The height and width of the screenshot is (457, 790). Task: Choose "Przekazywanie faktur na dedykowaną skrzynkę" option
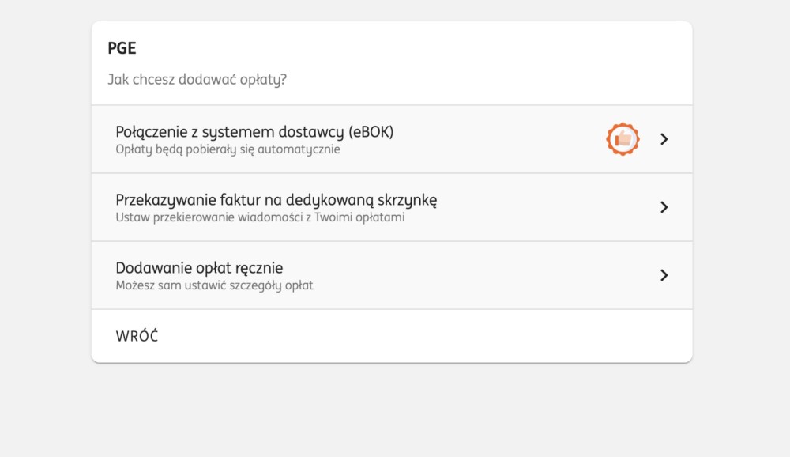click(x=276, y=200)
